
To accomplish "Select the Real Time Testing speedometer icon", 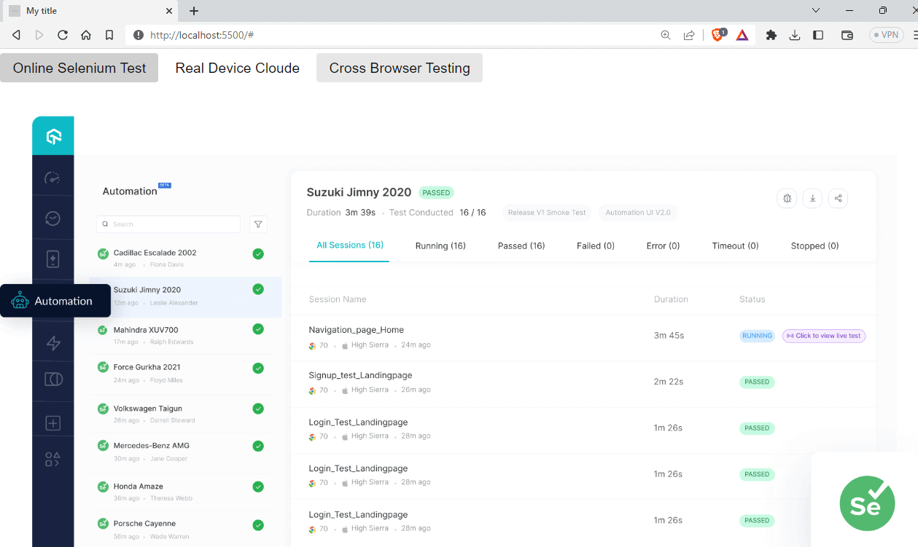I will coord(52,177).
